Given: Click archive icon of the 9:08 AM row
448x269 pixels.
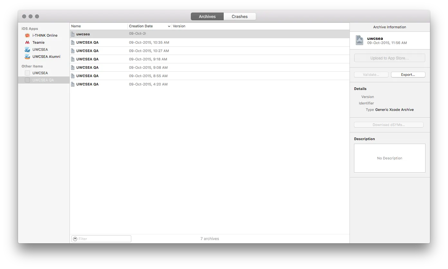Looking at the screenshot, I should pyautogui.click(x=73, y=67).
